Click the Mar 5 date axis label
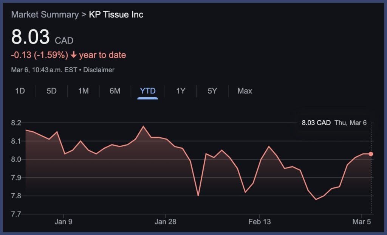 [x=362, y=222]
